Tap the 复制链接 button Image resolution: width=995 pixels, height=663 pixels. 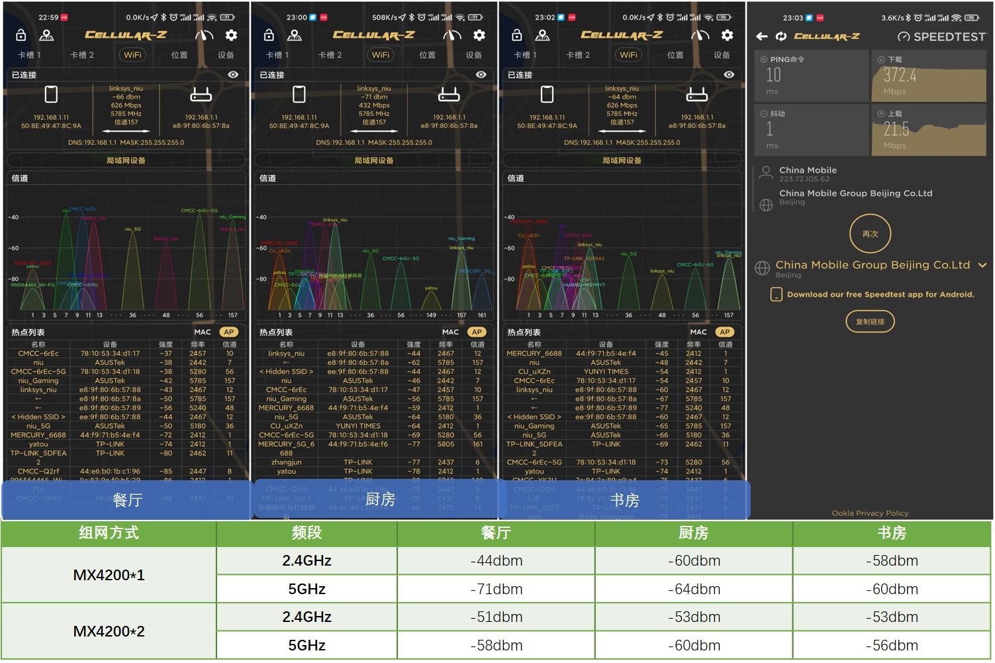click(x=870, y=321)
